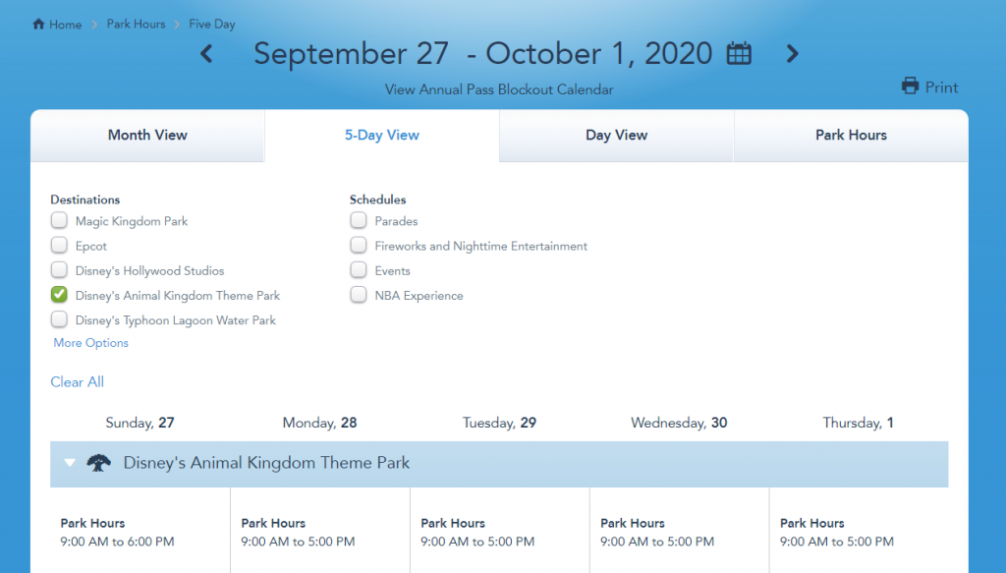Click the Home icon in breadcrumb
This screenshot has height=573, width=1006.
(38, 24)
